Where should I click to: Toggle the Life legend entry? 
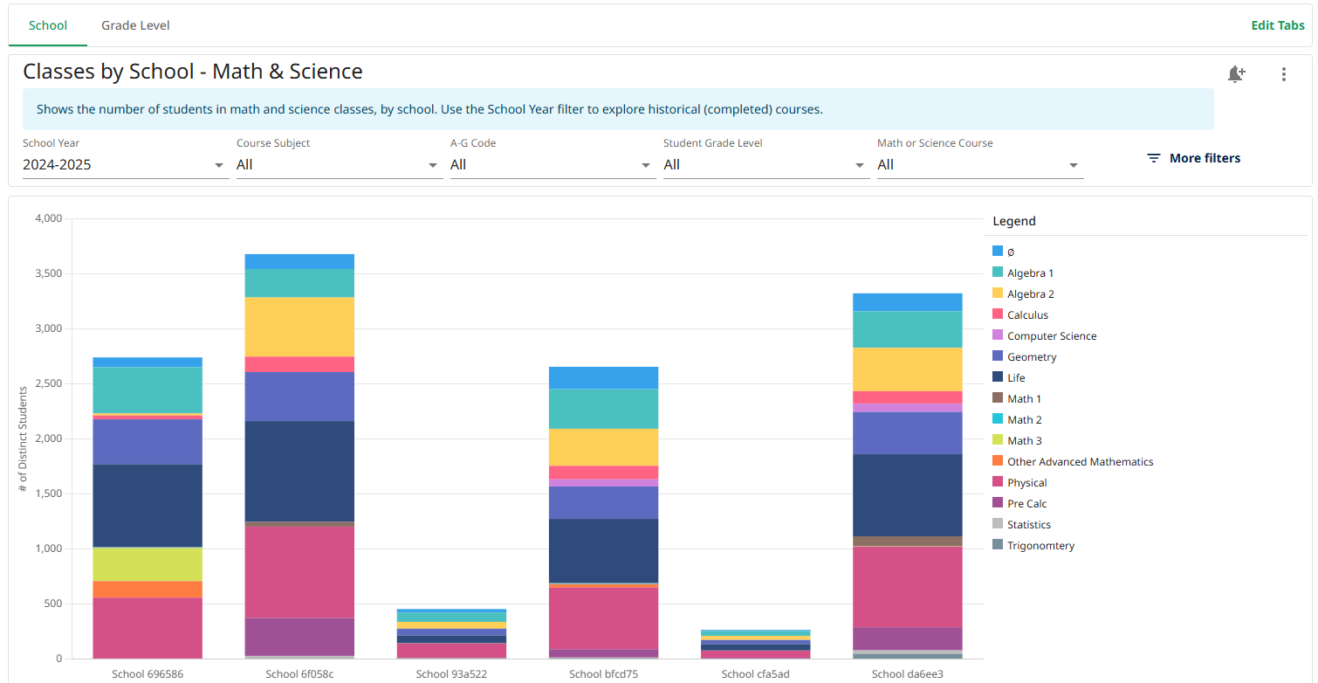pyautogui.click(x=1009, y=378)
